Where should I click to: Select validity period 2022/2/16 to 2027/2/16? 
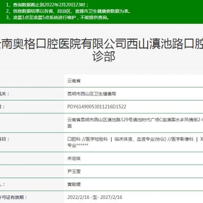(94, 197)
